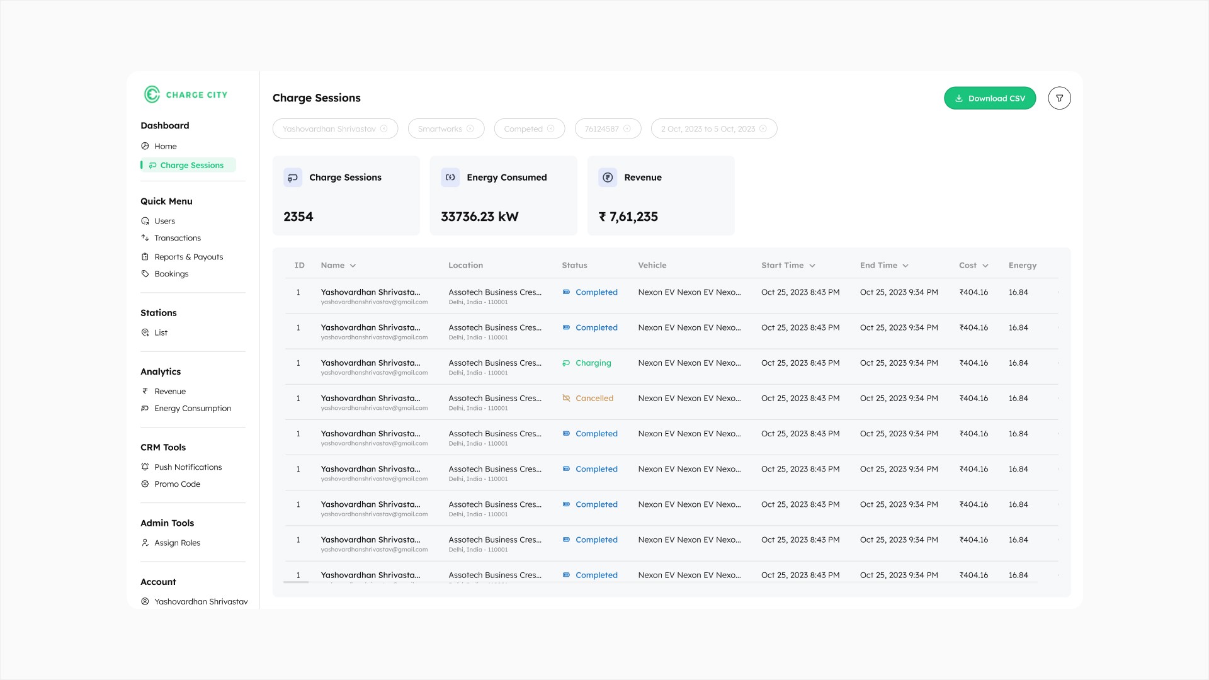Viewport: 1209px width, 680px height.
Task: Click the table's horizontal scrollbar
Action: tap(296, 582)
